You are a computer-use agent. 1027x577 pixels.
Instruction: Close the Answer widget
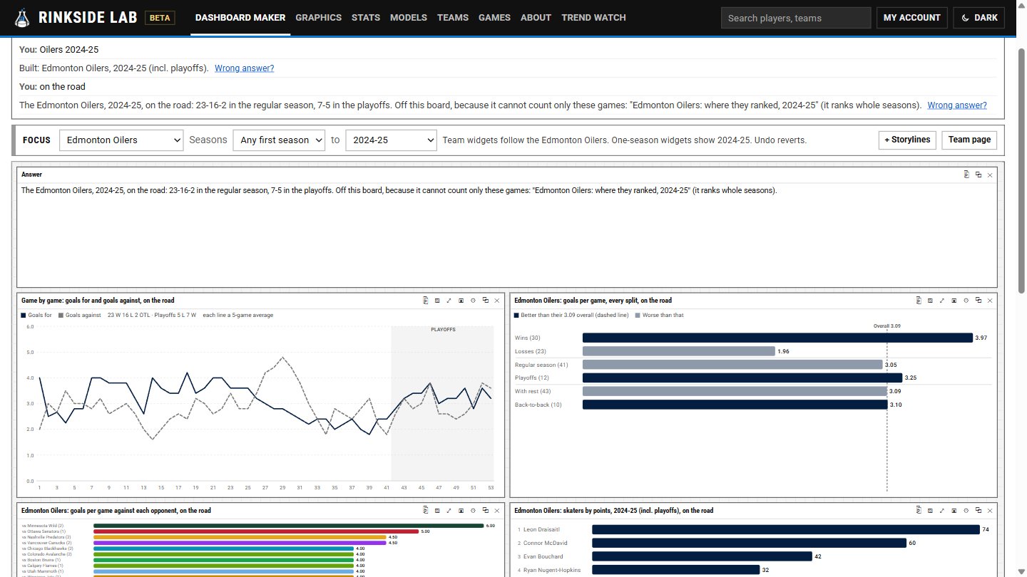(x=990, y=175)
